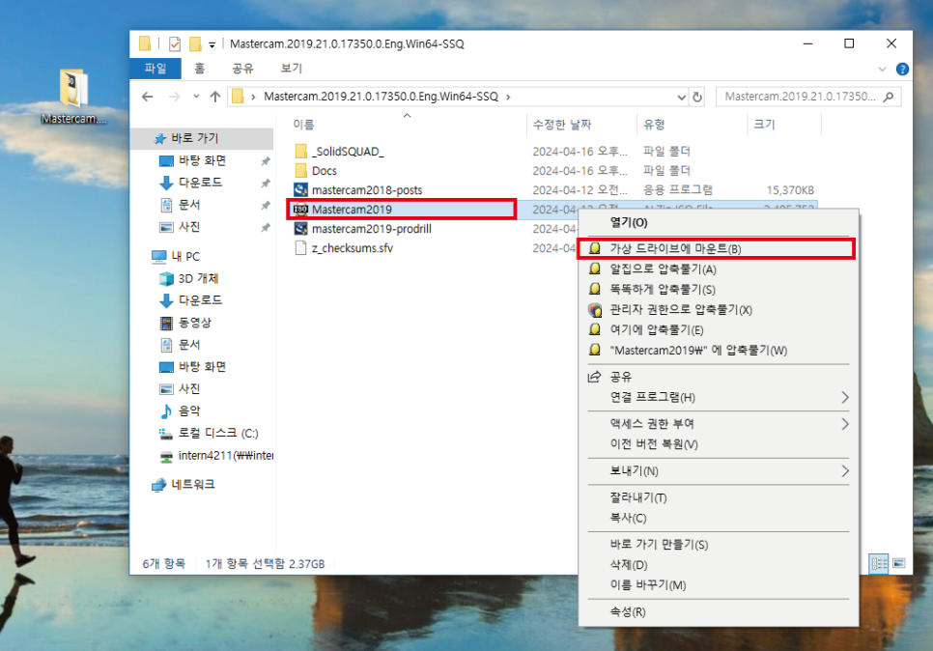Choose 삭제(D) from context menu
This screenshot has height=651, width=933.
pyautogui.click(x=719, y=565)
